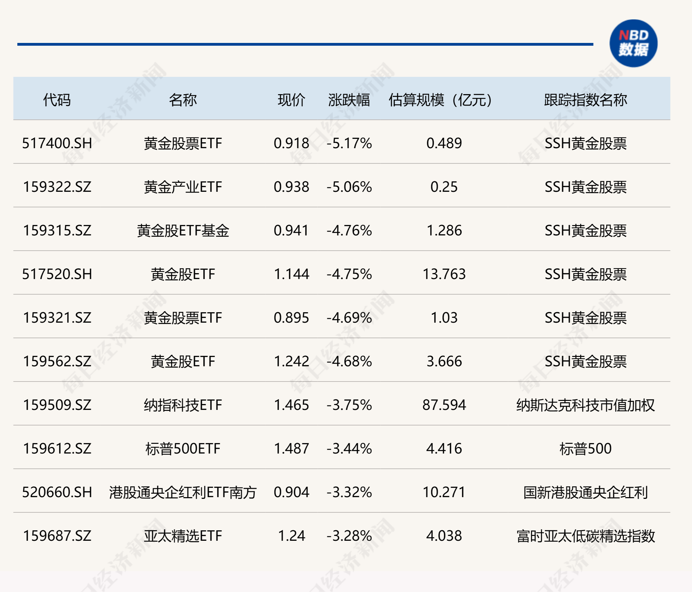
Task: Click the 亚太精选ETF name cell
Action: click(183, 536)
